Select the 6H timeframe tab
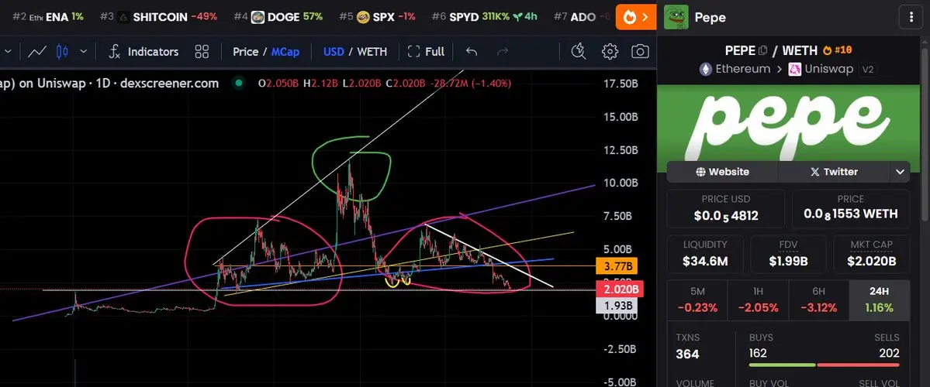The width and height of the screenshot is (930, 387). tap(819, 299)
